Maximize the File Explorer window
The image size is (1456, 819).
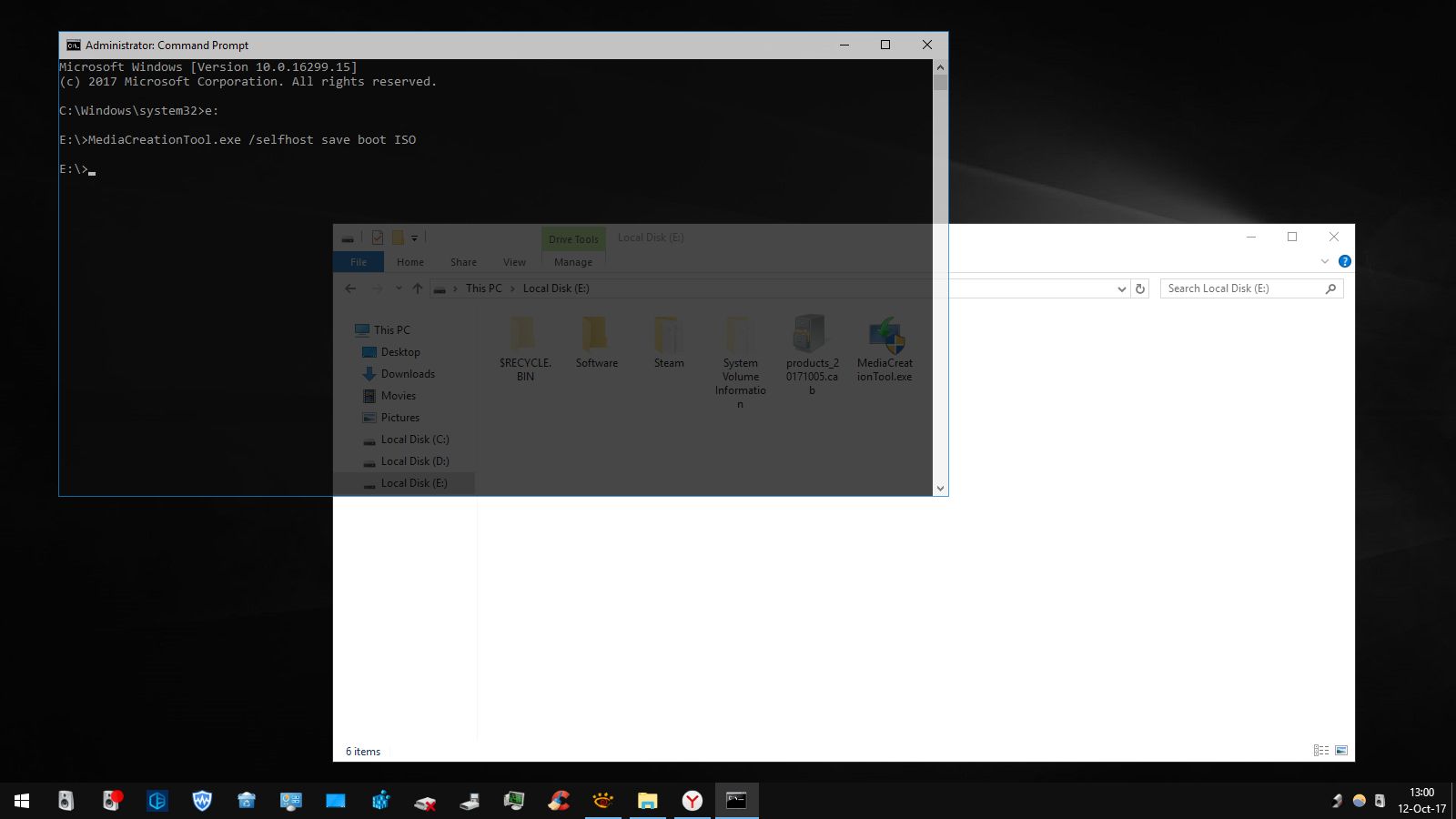[x=1291, y=237]
